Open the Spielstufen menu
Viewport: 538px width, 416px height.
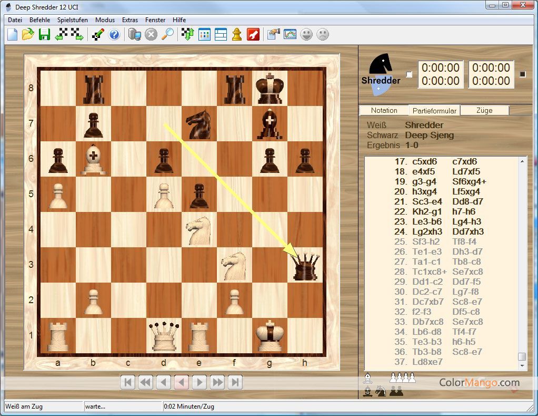click(73, 20)
